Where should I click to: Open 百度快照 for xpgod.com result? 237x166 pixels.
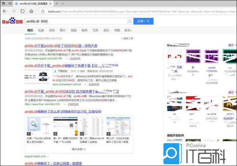click(x=75, y=59)
